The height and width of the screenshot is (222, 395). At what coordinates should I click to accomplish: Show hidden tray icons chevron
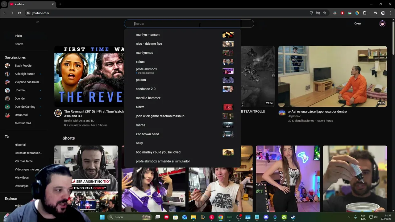pyautogui.click(x=349, y=217)
